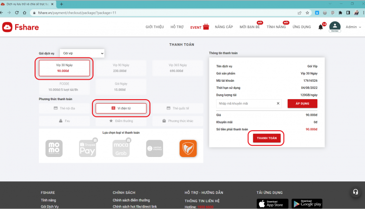Image resolution: width=365 pixels, height=209 pixels.
Task: Choose Thẻ quốc tế payment method
Action: [x=178, y=108]
